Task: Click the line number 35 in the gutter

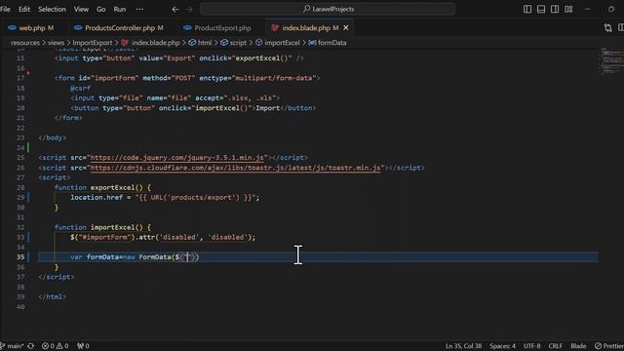Action: (20, 257)
